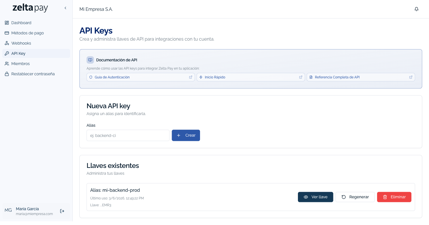Click the external link icon on Referencia Completa
Screen dimensions: 429x225
(411, 77)
